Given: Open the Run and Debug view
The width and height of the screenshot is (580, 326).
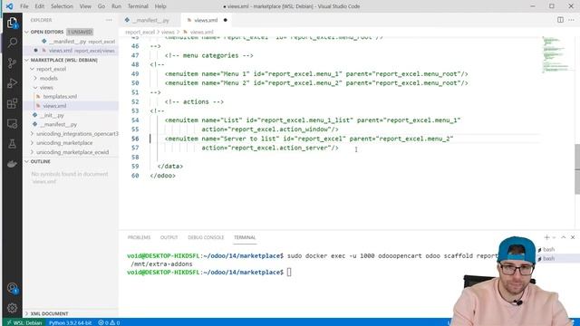Looking at the screenshot, I should tap(12, 83).
